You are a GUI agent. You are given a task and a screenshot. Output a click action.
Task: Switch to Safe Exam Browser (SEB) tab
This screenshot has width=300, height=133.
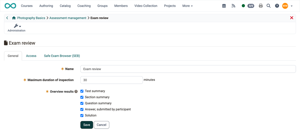(x=62, y=56)
